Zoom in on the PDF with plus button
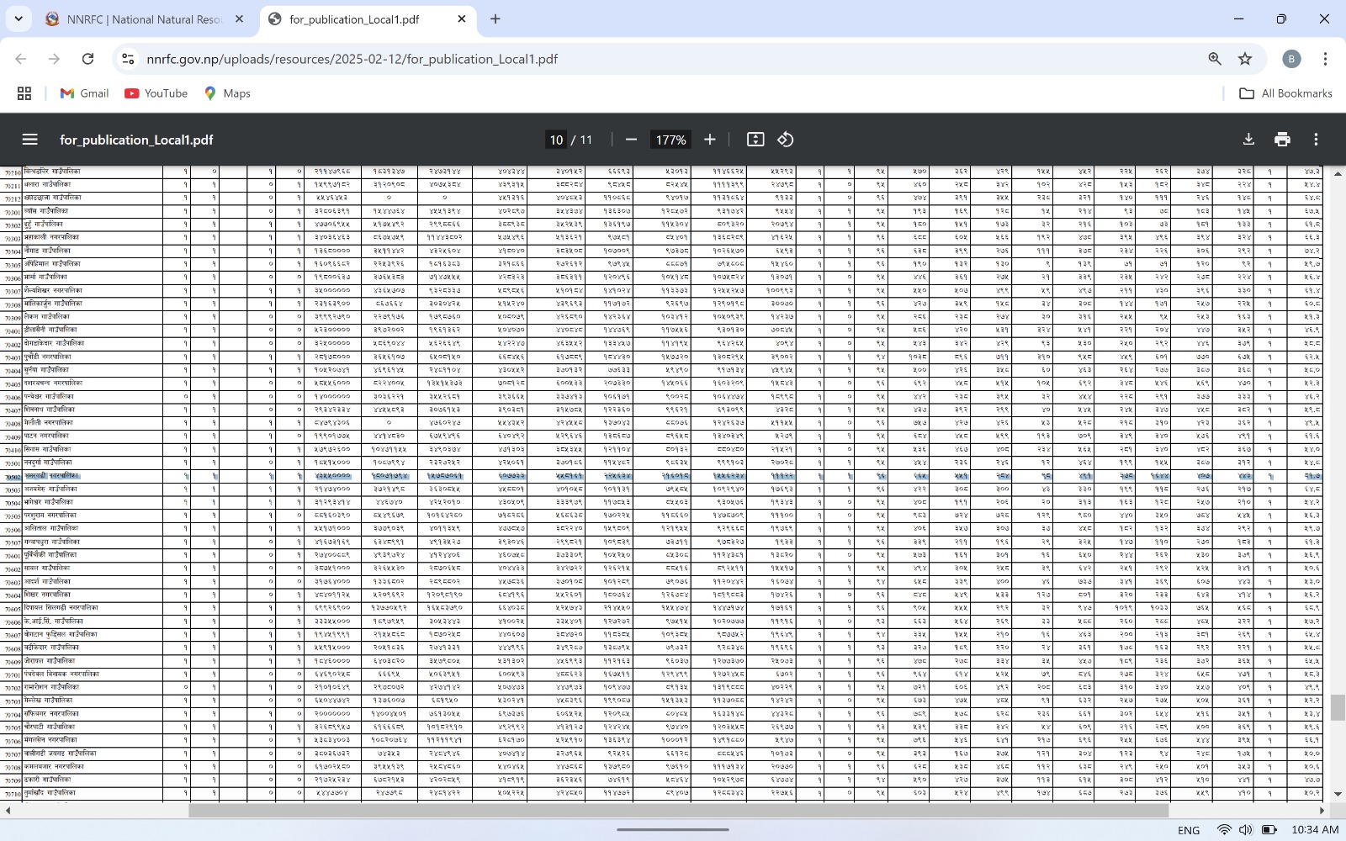This screenshot has height=841, width=1346. 710,140
